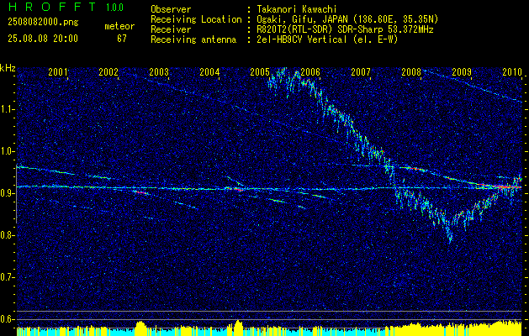
Task: Select the version number 1.0.0
Action: pyautogui.click(x=114, y=7)
